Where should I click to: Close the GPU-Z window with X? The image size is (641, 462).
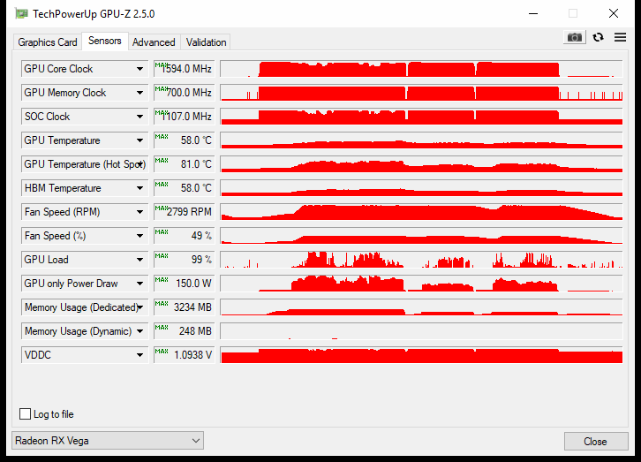614,13
